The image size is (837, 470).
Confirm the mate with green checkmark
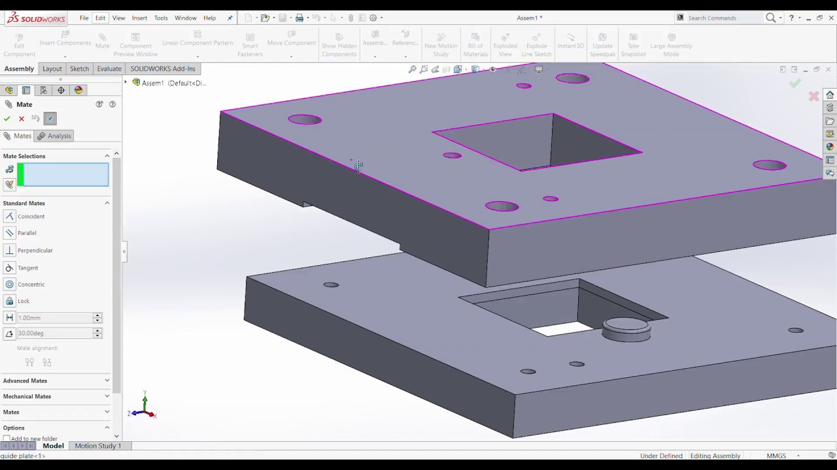click(x=7, y=119)
